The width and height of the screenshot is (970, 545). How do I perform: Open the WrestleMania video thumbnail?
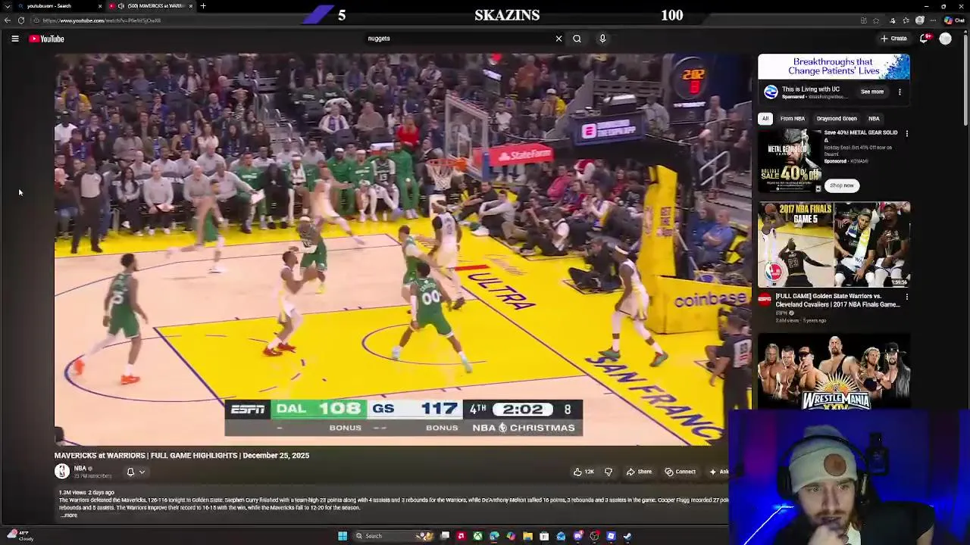tap(834, 372)
